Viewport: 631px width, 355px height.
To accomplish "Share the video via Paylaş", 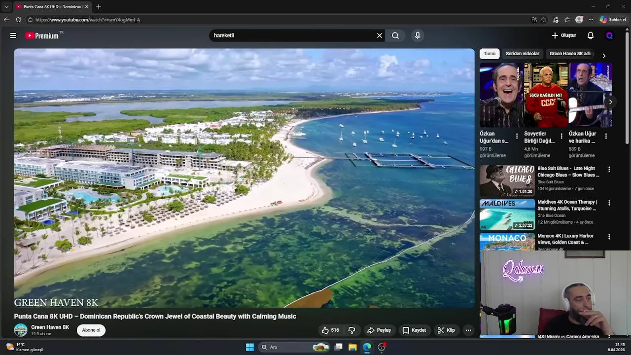I will pyautogui.click(x=379, y=330).
